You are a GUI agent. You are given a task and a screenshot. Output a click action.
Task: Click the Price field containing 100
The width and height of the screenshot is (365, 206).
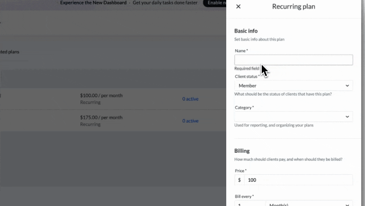(298, 180)
